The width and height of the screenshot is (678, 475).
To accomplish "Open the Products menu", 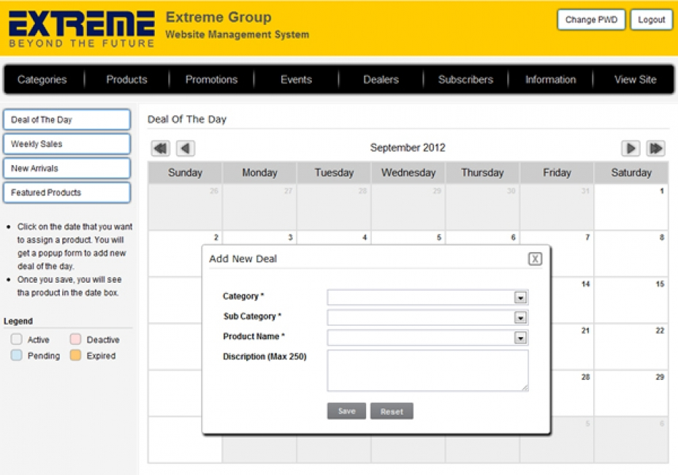I will 126,80.
